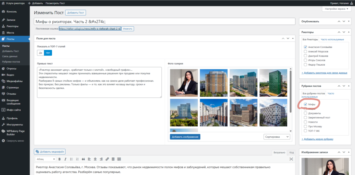Toggle bold formatting in the editor toolbar
The height and width of the screenshot is (175, 355).
tap(60, 159)
